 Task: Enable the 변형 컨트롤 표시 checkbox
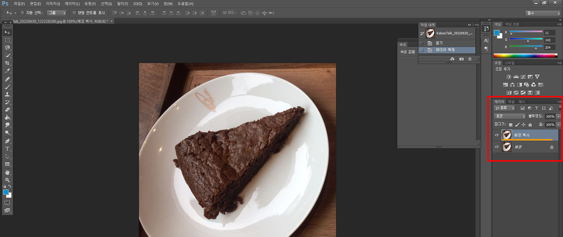click(x=74, y=13)
